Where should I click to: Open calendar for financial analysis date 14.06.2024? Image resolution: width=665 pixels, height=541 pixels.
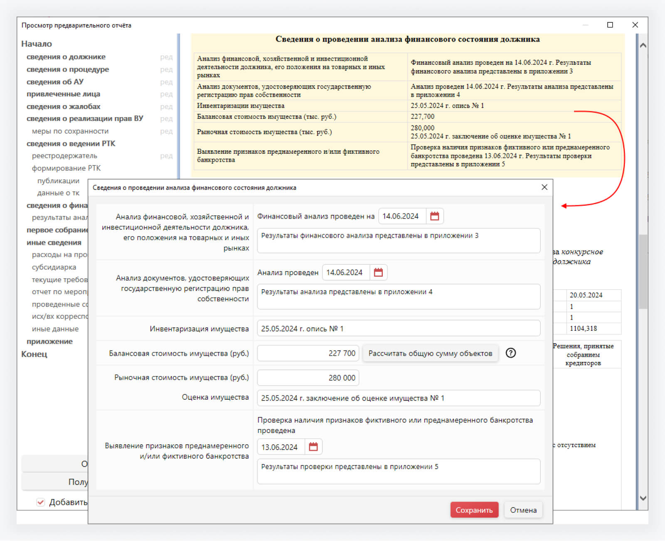pos(435,216)
